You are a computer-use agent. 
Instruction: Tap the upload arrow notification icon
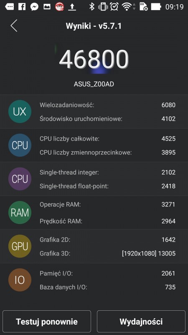[72, 7]
